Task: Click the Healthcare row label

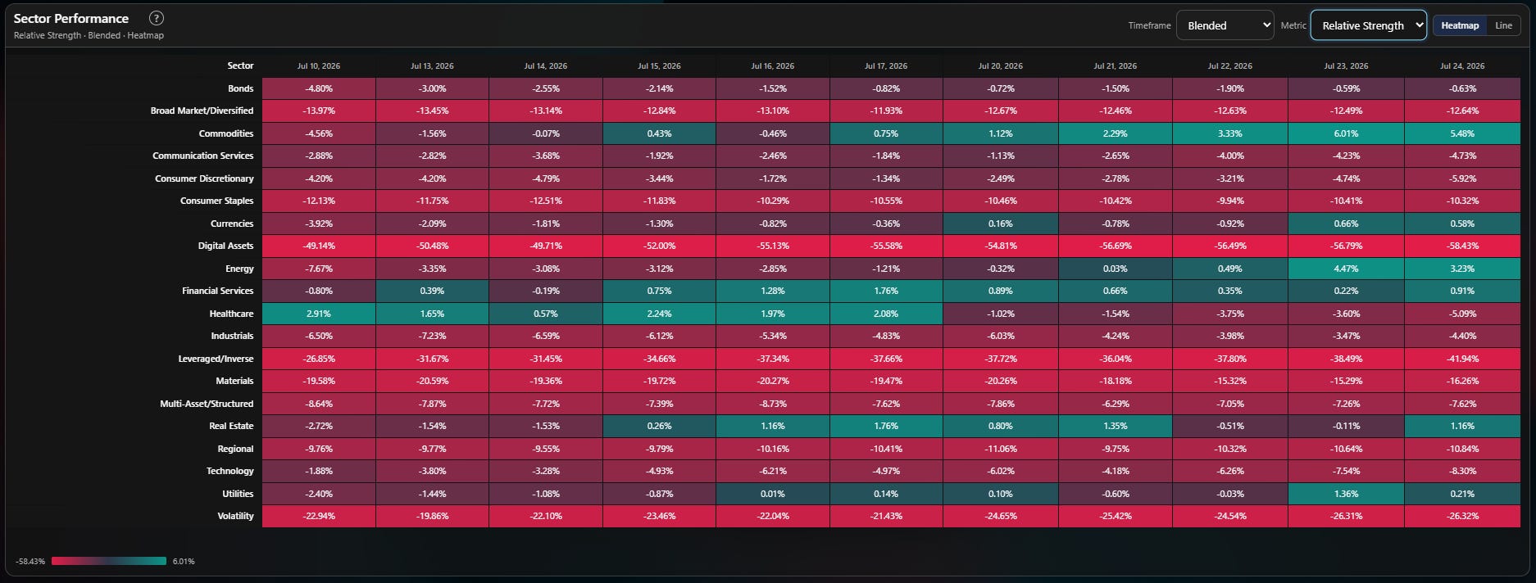Action: click(x=231, y=314)
